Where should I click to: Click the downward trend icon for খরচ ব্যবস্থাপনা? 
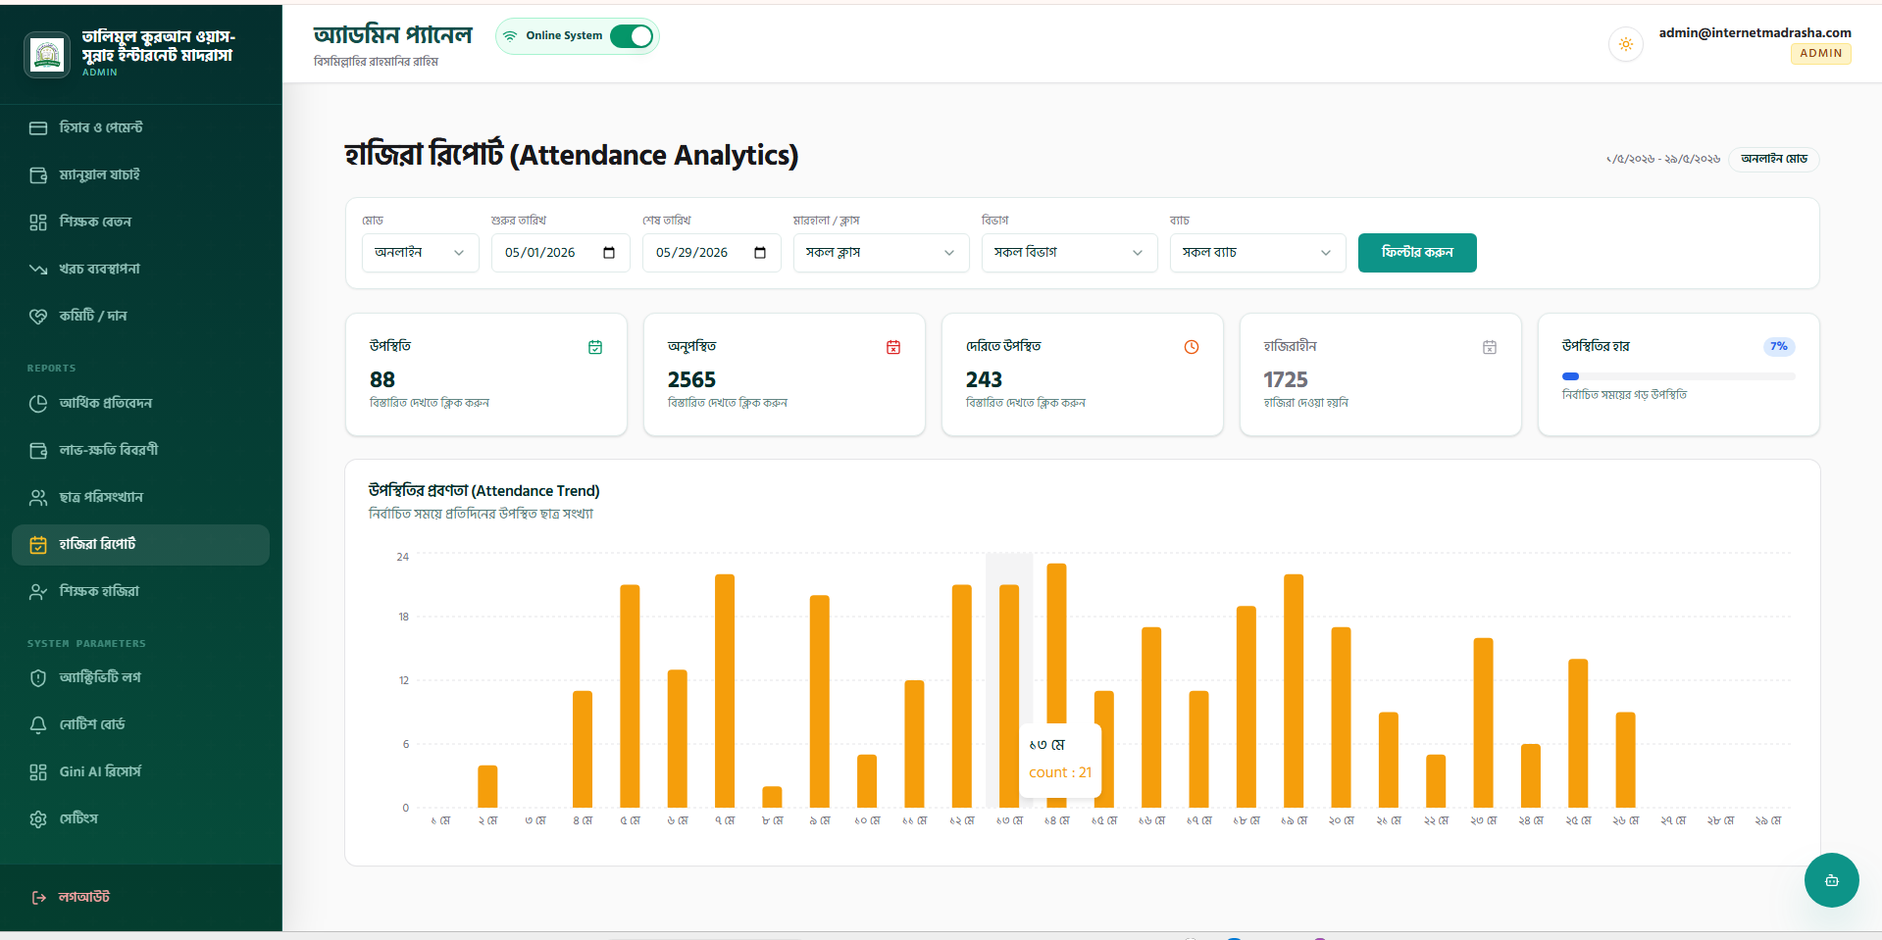coord(38,270)
